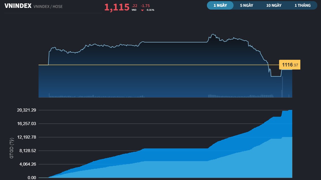Image resolution: width=321 pixels, height=180 pixels.
Task: Switch to the 5 NGÀY timeframe
Action: coord(247,6)
